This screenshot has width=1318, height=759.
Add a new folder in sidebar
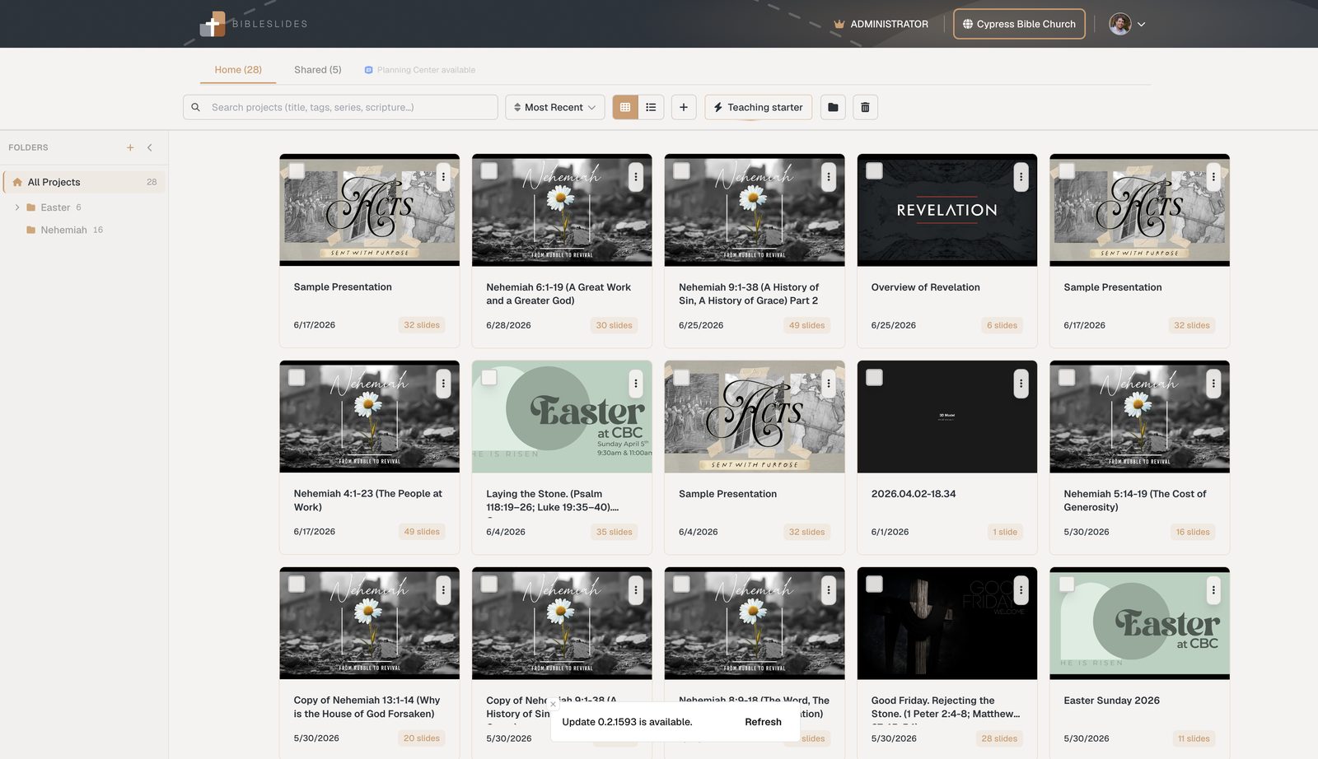point(130,147)
